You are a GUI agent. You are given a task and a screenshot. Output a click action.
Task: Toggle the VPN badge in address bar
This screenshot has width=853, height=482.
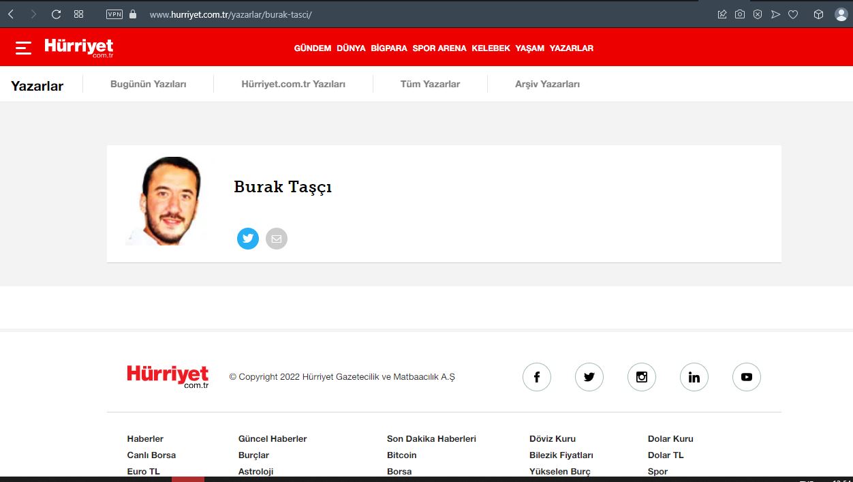coord(114,14)
